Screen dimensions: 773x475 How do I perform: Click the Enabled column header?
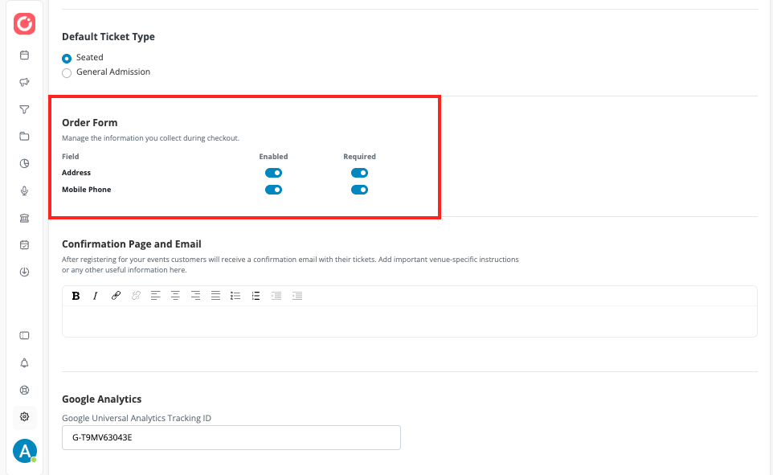point(274,157)
